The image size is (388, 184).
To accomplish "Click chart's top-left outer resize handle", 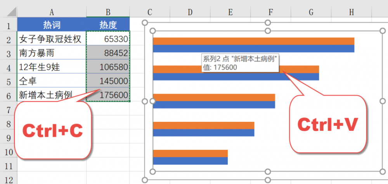I will 145,23.
